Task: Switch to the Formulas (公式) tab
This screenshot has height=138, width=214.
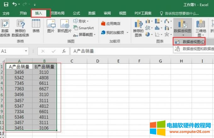Action: coord(76,13)
